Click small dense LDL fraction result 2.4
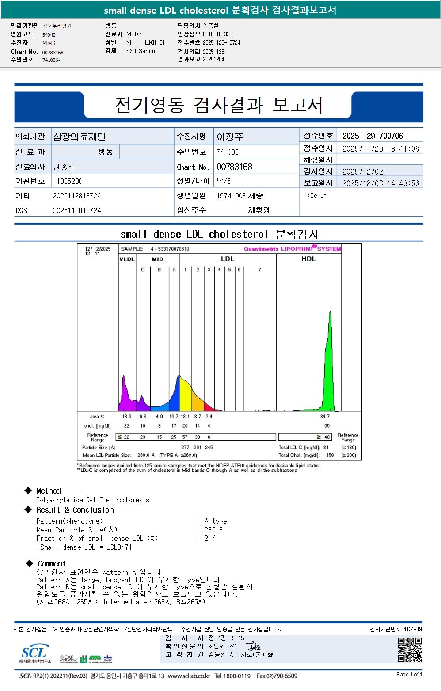441x691 pixels. tap(210, 538)
